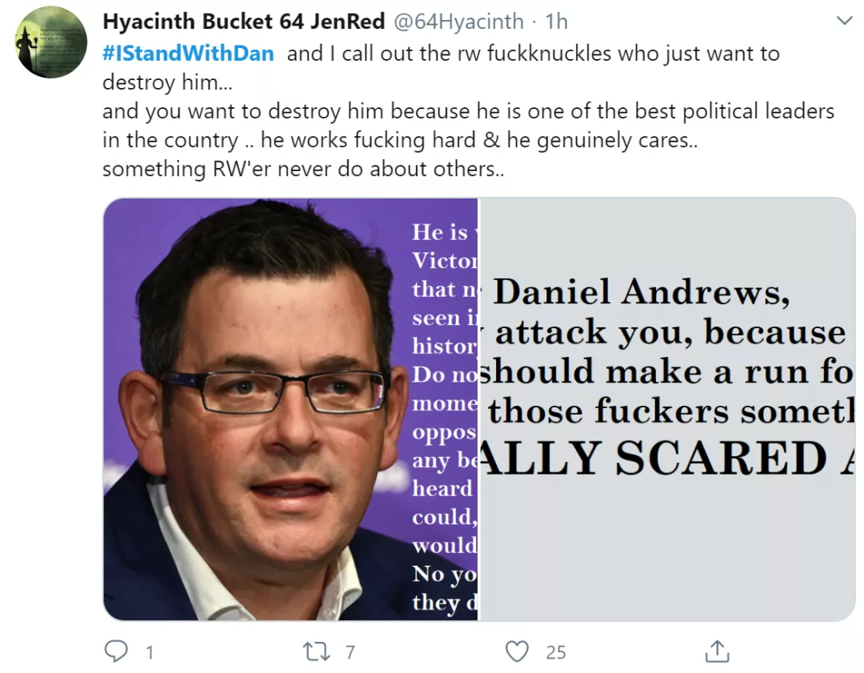Open Hyacinth Bucket 64 JenRed display name
The height and width of the screenshot is (673, 864).
pyautogui.click(x=243, y=22)
